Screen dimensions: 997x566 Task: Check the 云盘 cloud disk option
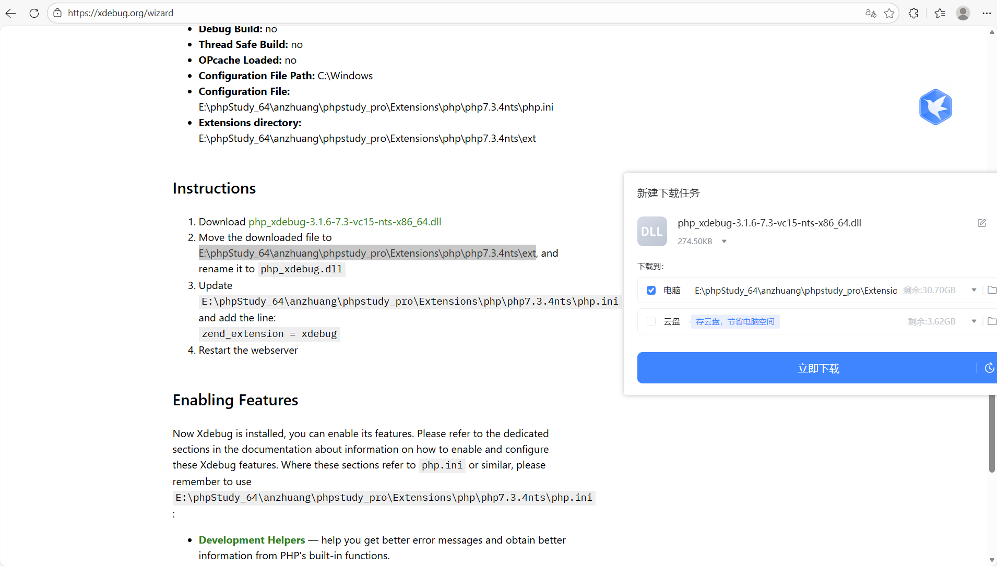[x=651, y=321]
